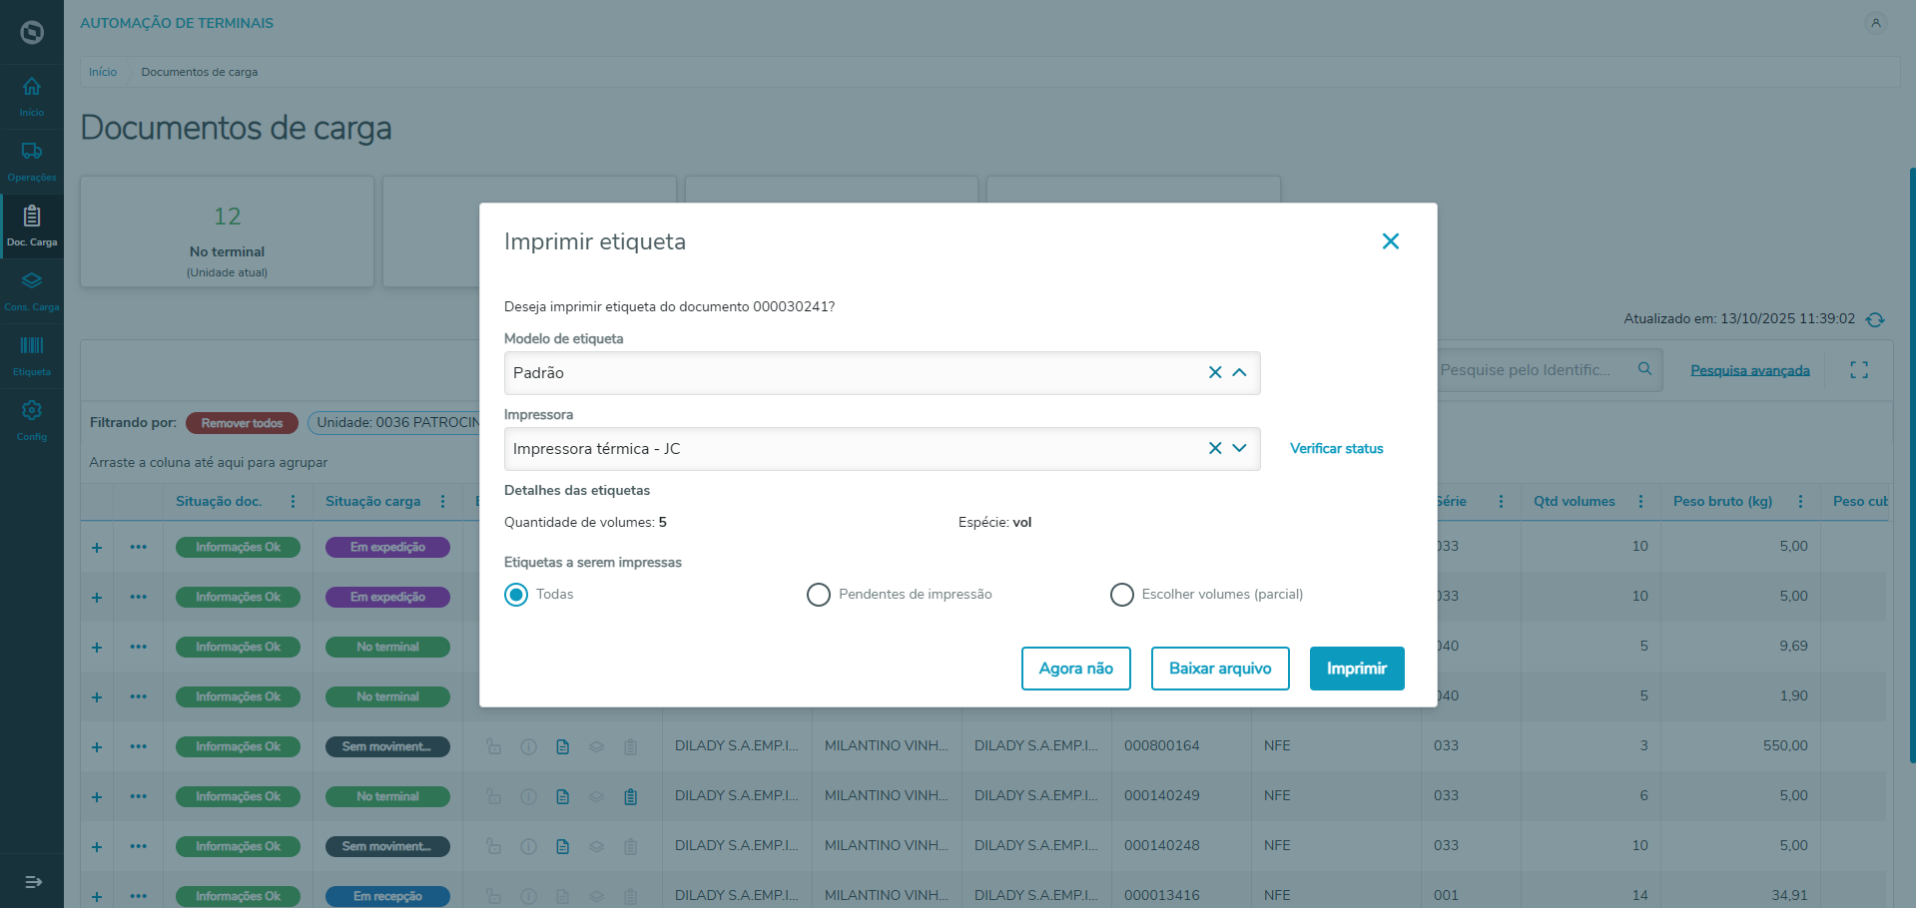Click the Baixar arquivo button
The height and width of the screenshot is (908, 1916).
pyautogui.click(x=1219, y=669)
